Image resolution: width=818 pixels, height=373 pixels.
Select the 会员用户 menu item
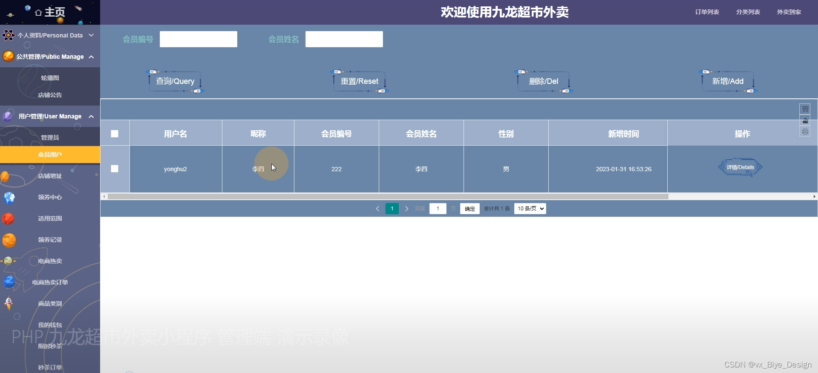(50, 155)
